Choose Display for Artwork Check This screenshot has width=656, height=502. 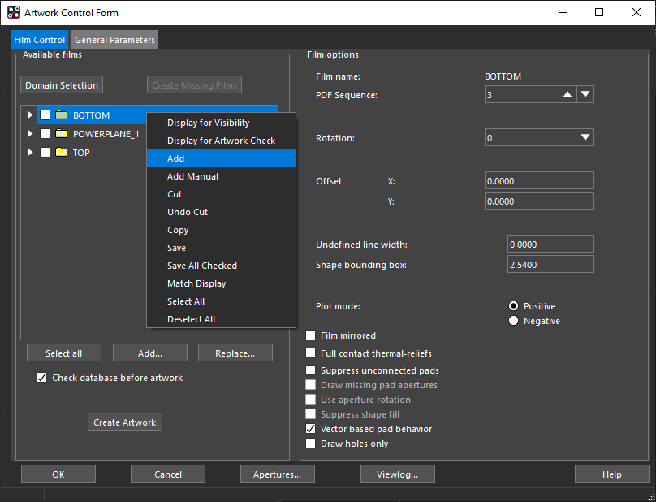coord(222,141)
